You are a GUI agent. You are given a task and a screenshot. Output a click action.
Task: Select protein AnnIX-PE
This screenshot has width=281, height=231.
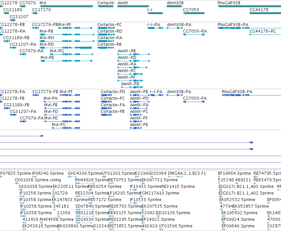click(139, 124)
